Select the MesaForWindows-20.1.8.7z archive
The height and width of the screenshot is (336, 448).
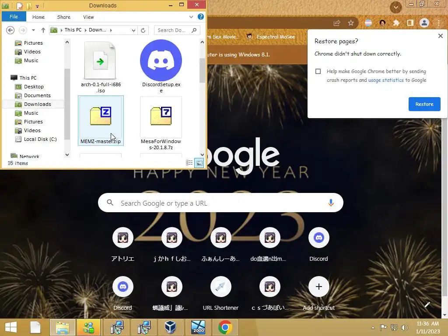coord(161,123)
